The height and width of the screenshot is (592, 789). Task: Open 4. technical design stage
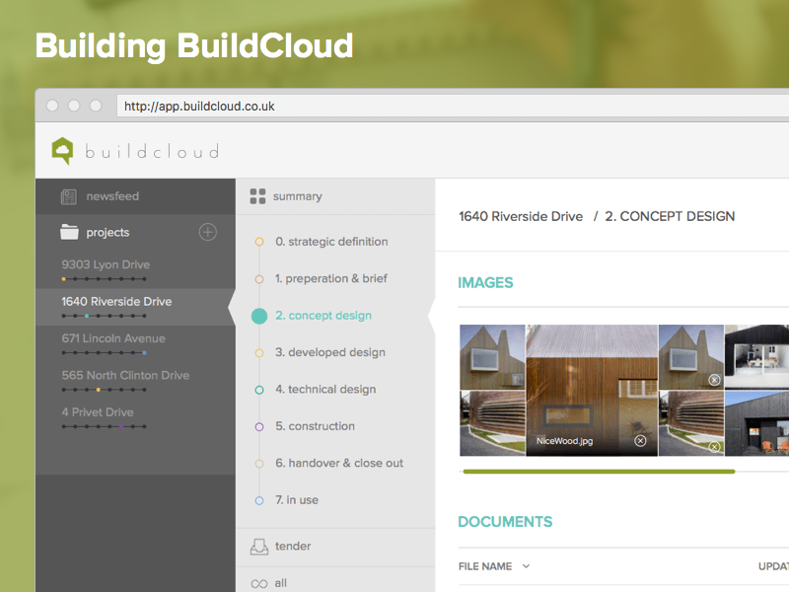coord(325,389)
